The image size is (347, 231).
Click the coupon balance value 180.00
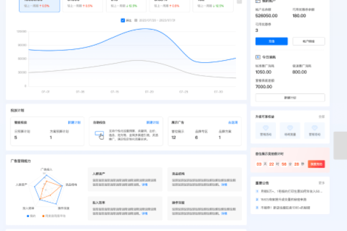click(299, 16)
